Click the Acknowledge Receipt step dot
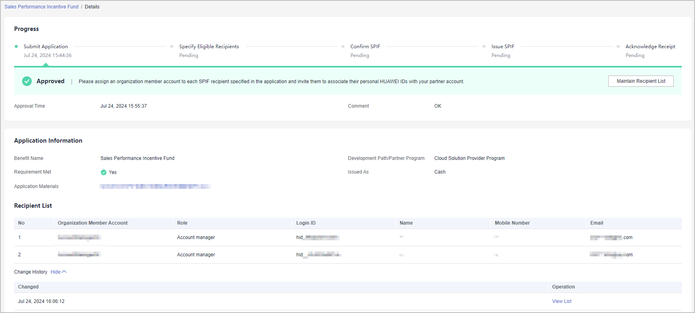The image size is (695, 313). [x=618, y=47]
